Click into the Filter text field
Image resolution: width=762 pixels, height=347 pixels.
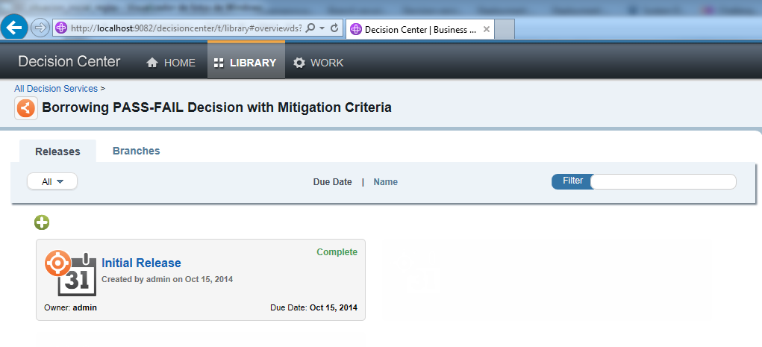[x=663, y=181]
